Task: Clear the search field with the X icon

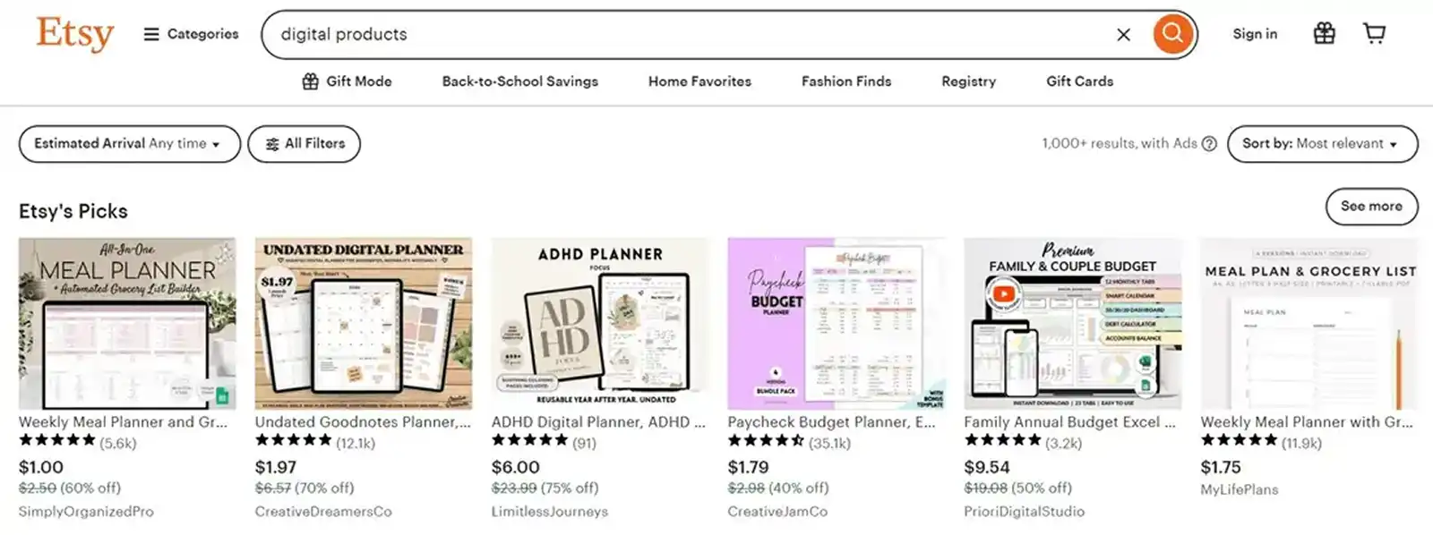Action: [1123, 35]
